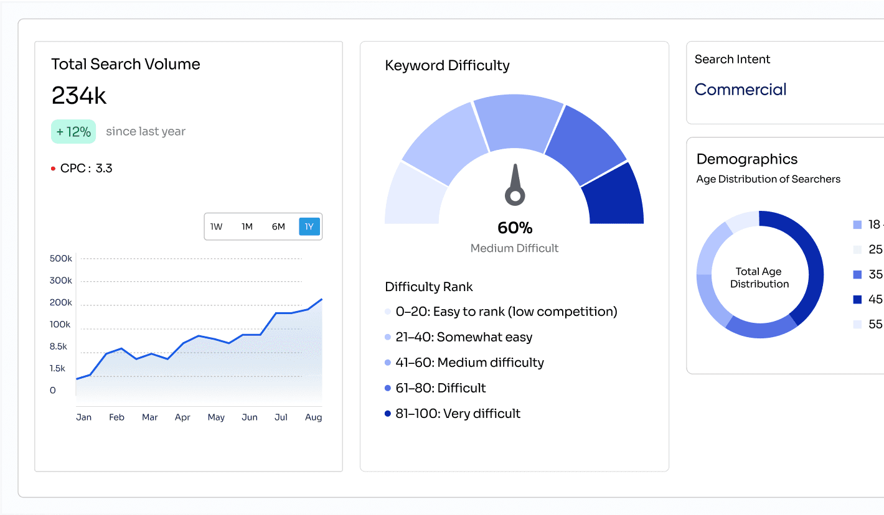Viewport: 884px width, 515px height.
Task: Select the 21–40 Somewhat easy legend dot
Action: tap(388, 338)
